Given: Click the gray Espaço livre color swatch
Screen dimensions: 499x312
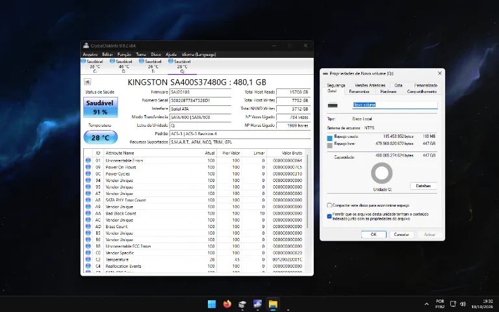Looking at the screenshot, I should tap(329, 146).
